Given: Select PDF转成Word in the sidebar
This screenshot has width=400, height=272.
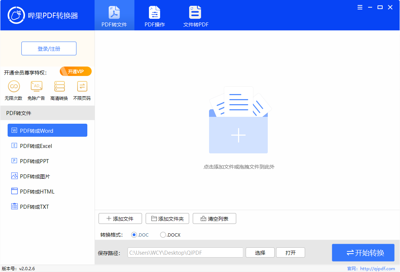Looking at the screenshot, I should [47, 130].
